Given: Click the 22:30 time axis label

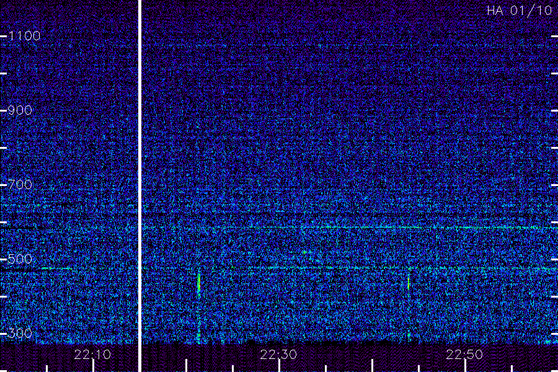Looking at the screenshot, I should pos(278,355).
